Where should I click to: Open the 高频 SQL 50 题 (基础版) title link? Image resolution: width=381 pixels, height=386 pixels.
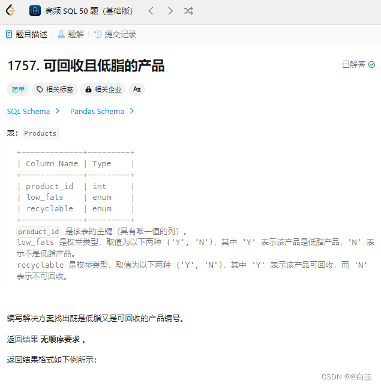(x=89, y=11)
